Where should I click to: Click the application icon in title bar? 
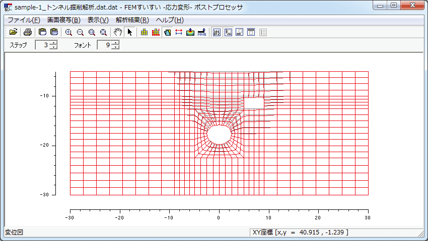point(8,8)
